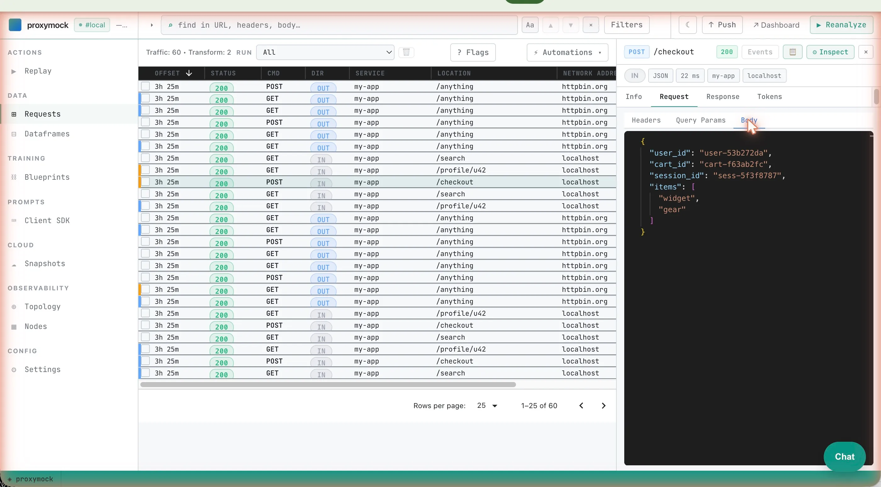Open the RUN selector dropdown showing All
Screen dimensions: 881x487
[x=325, y=52]
